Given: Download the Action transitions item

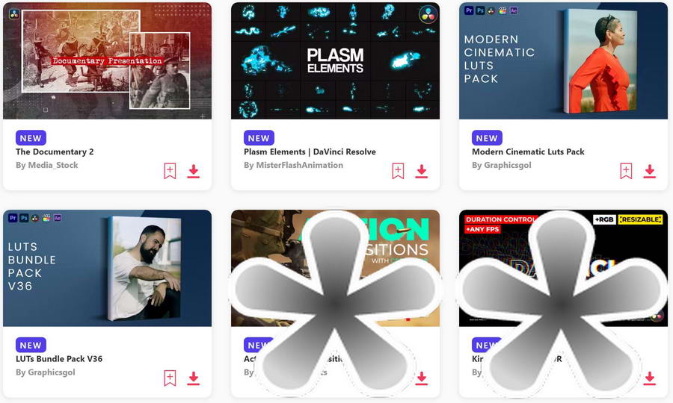Looking at the screenshot, I should [x=422, y=378].
